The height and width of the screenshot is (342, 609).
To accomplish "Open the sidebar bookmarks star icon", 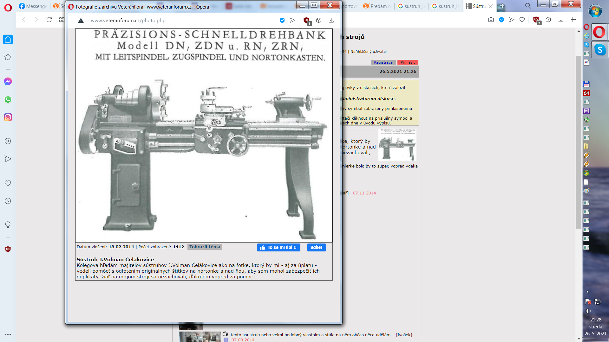I will [x=8, y=57].
